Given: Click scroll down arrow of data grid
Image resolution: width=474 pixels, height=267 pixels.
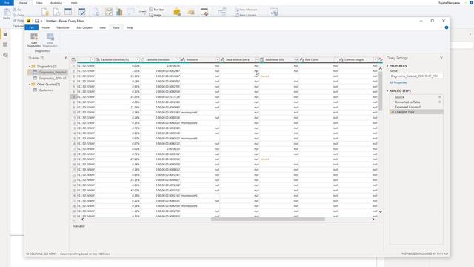Looking at the screenshot, I should coord(381,211).
